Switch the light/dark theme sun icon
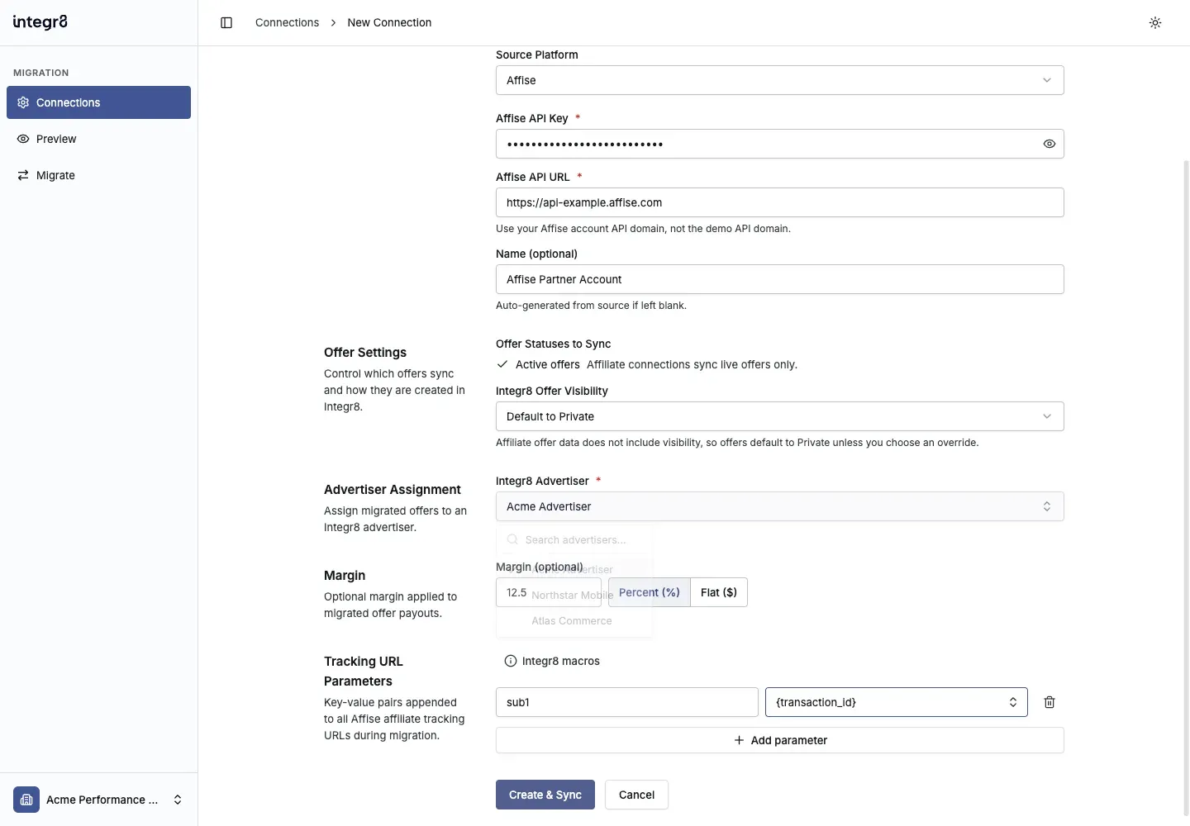The image size is (1190, 826). (1155, 22)
